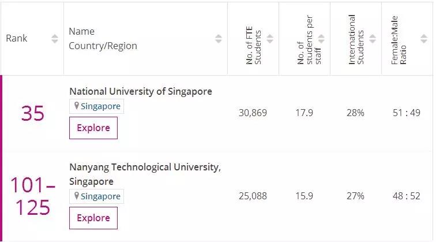Image resolution: width=436 pixels, height=242 pixels.
Task: Click sort arrows for No. of FTE Students
Action: point(270,39)
